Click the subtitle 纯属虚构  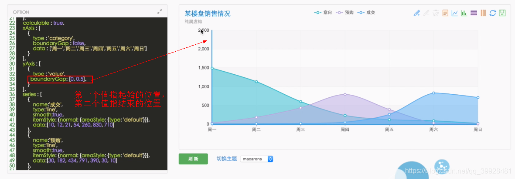pyautogui.click(x=193, y=22)
